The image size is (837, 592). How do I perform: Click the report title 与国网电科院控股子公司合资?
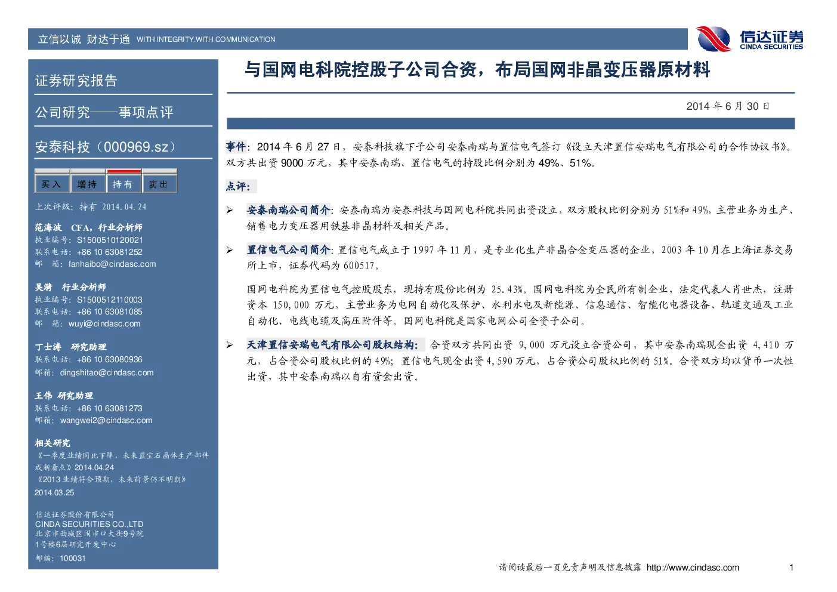coord(477,70)
